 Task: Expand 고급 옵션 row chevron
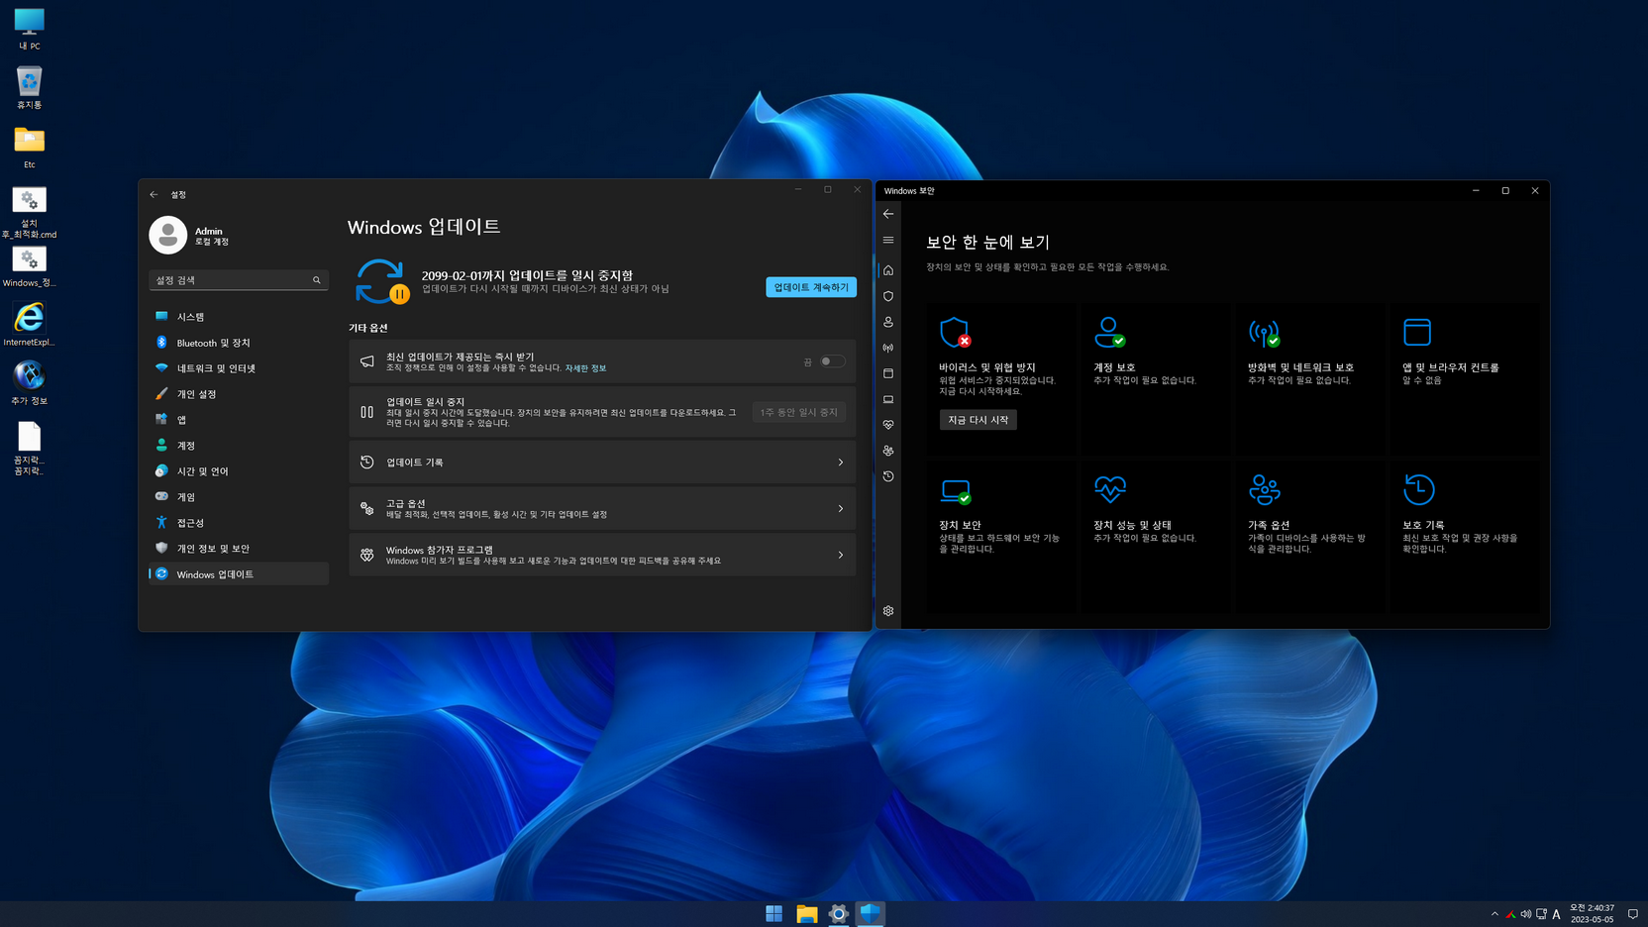841,509
